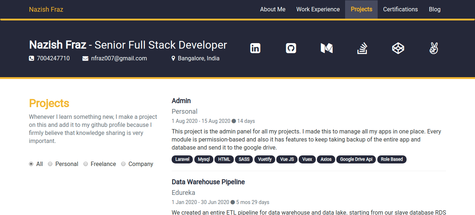Click the nfraz007@gmail.com email address

119,59
